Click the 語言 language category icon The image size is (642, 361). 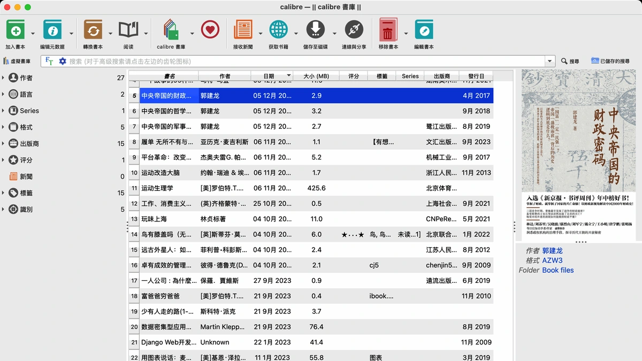point(13,94)
